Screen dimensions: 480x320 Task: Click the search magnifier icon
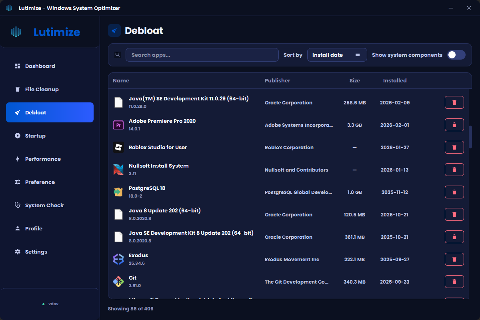click(118, 55)
